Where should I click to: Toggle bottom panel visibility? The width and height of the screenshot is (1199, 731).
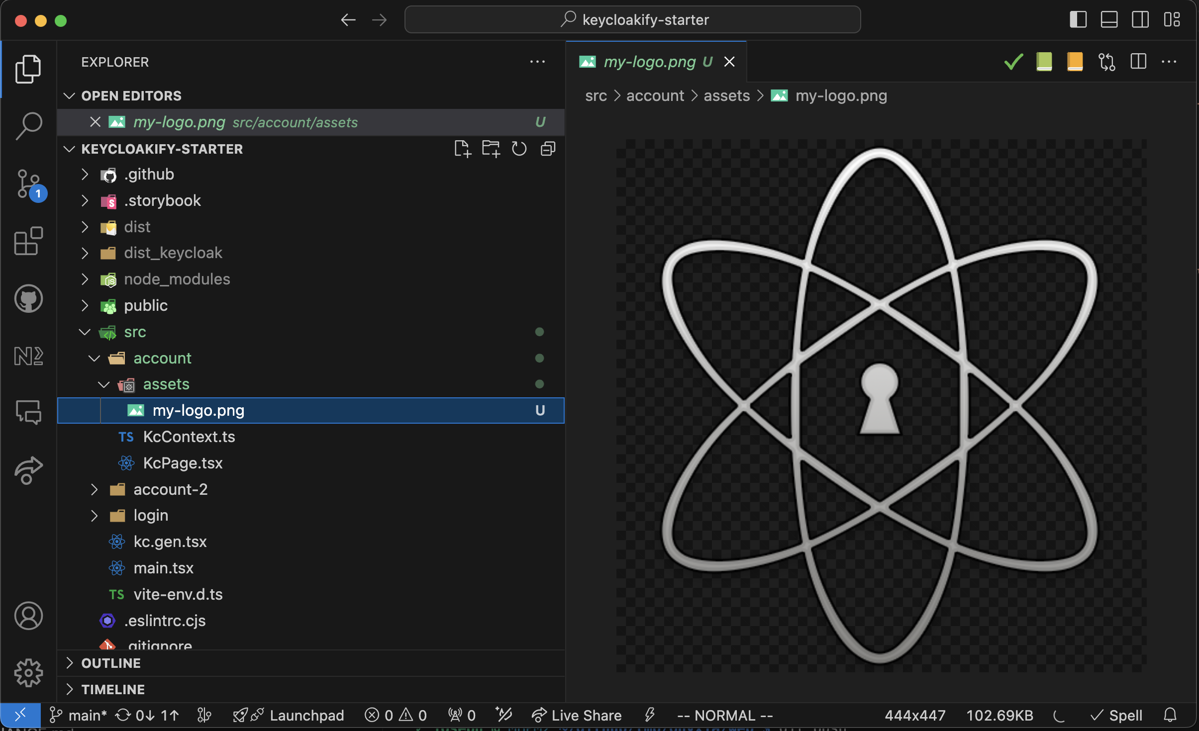(x=1109, y=20)
